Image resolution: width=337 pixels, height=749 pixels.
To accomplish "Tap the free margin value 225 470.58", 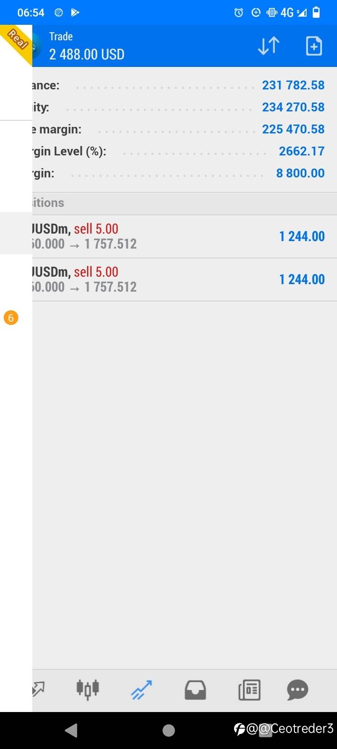I will (x=293, y=129).
